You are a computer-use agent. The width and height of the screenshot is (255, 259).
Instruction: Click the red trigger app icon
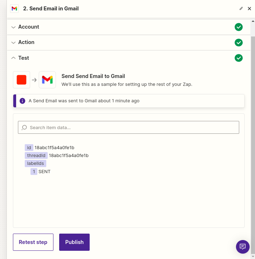[x=22, y=80]
